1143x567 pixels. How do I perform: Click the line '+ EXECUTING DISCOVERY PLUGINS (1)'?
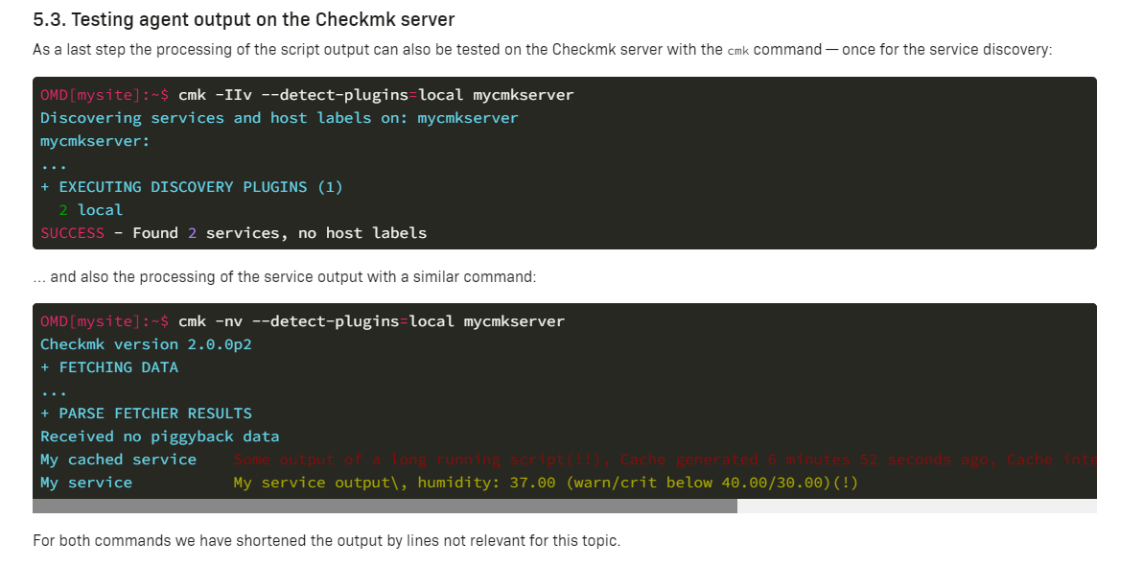[x=192, y=187]
